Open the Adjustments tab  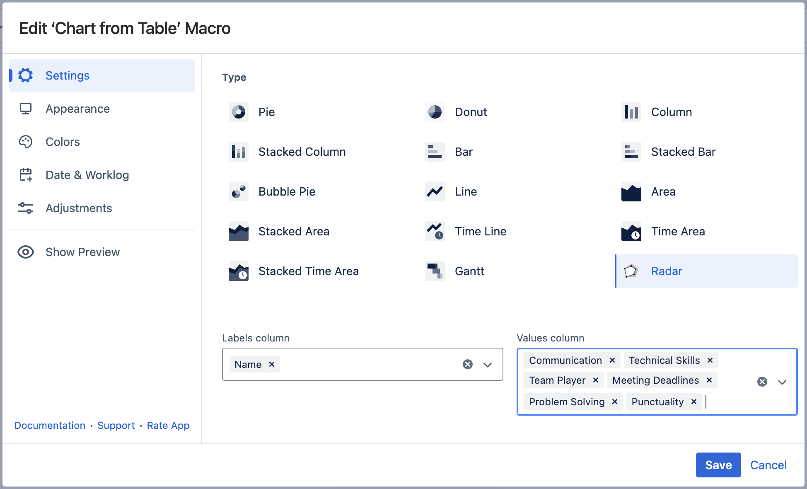tap(79, 208)
